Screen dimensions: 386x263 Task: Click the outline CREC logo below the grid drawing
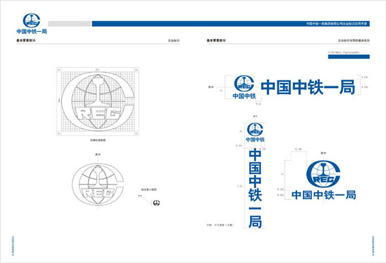click(98, 184)
